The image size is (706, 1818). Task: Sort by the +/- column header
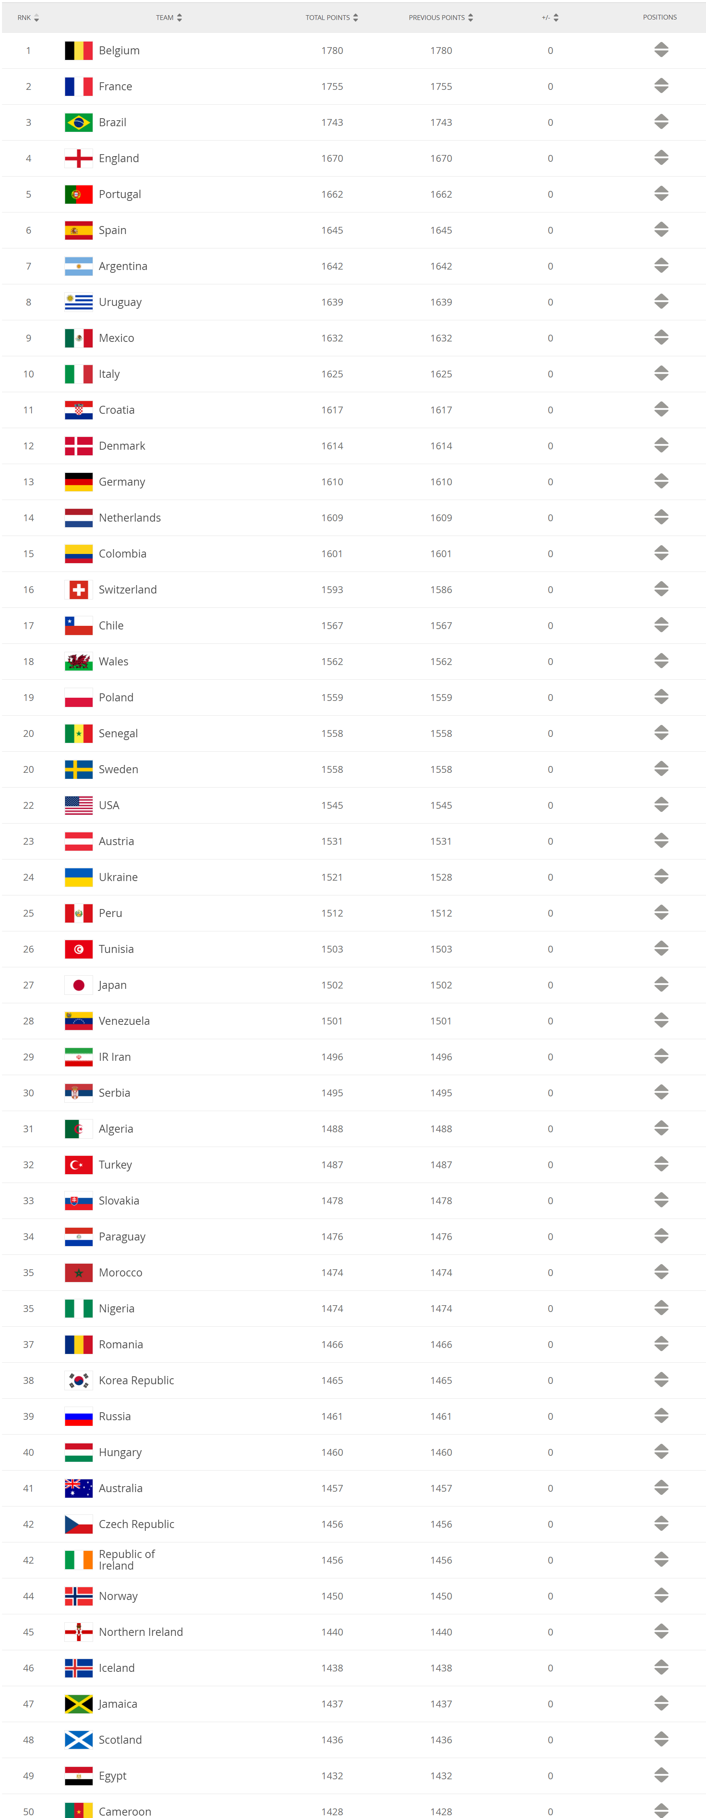(550, 18)
